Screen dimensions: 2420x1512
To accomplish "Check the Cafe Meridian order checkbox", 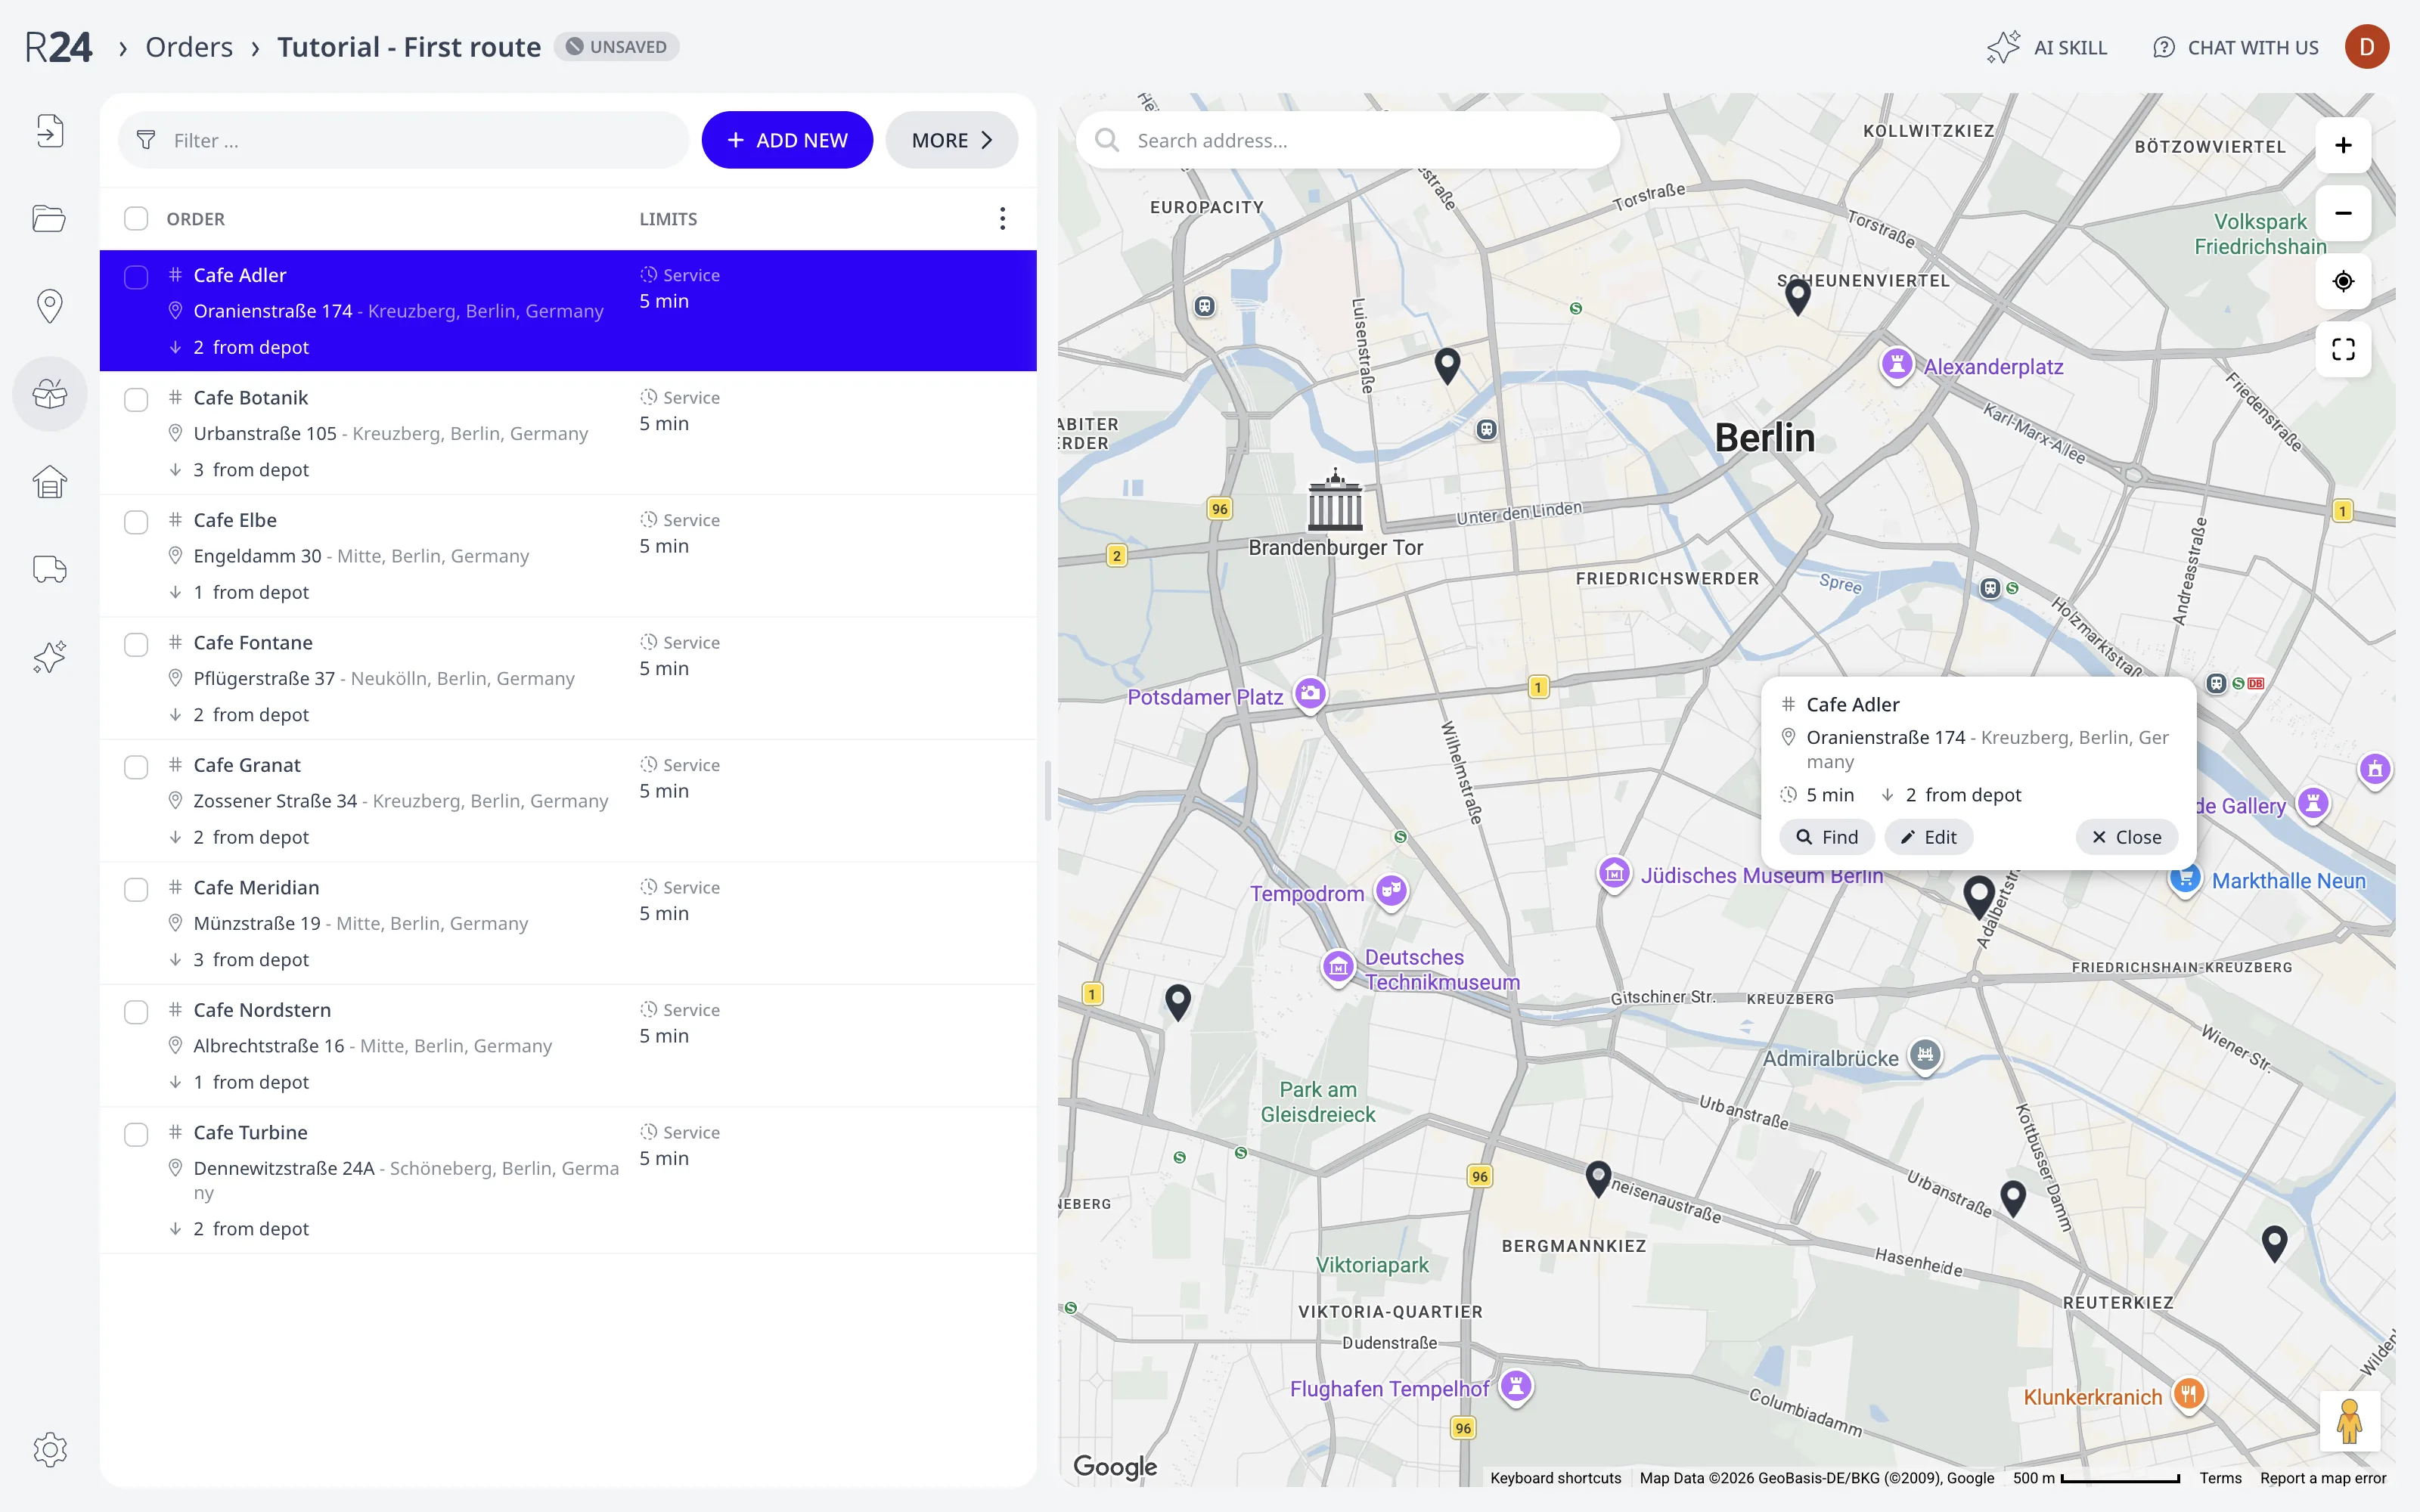I will tap(136, 890).
